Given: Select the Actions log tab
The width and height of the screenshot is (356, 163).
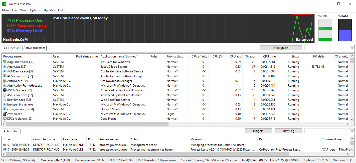Looking at the screenshot, I should tap(11, 131).
